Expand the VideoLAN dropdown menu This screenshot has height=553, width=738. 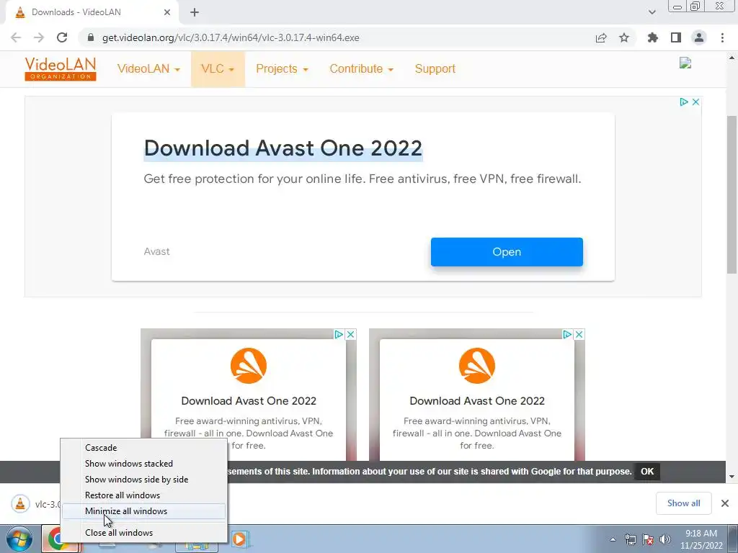point(148,68)
